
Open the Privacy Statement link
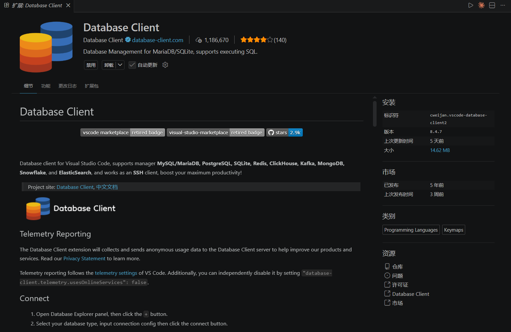[84, 259]
